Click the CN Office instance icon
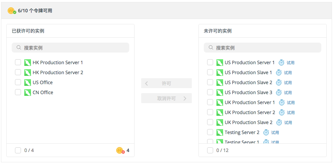Screen dimensions: 334x164 click(x=28, y=92)
